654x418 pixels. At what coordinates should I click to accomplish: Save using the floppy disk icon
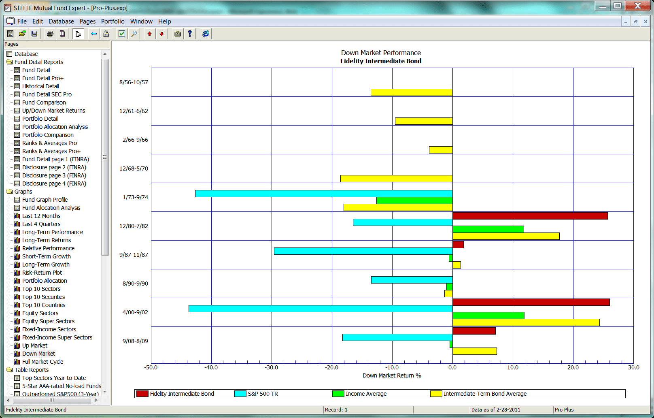(34, 34)
